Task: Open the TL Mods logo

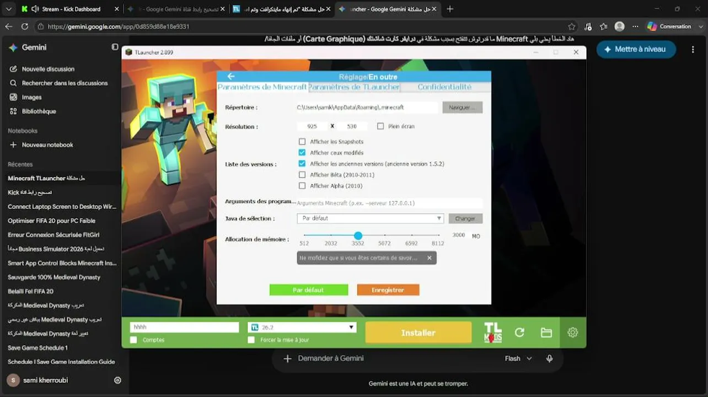Action: pos(493,332)
